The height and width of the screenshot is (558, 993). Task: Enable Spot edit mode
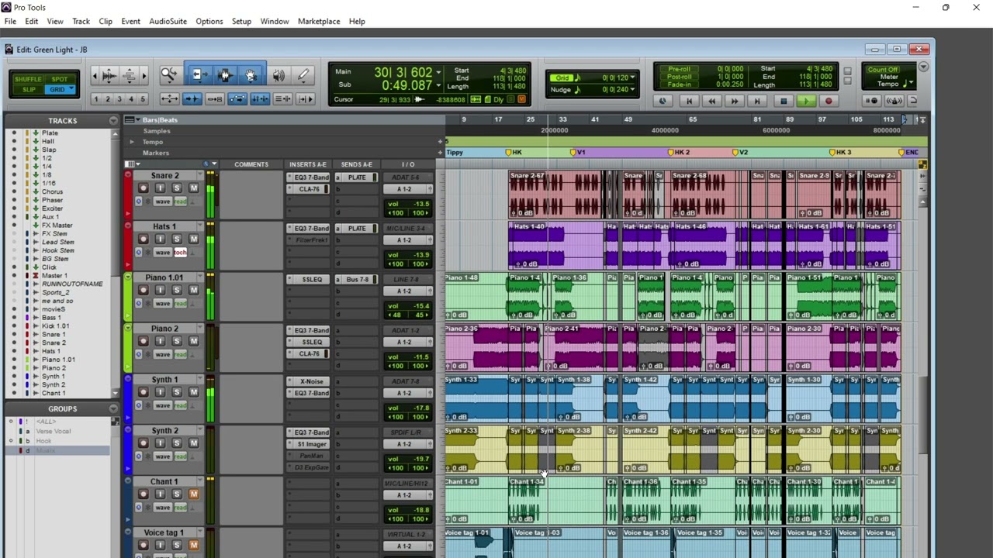click(x=60, y=79)
